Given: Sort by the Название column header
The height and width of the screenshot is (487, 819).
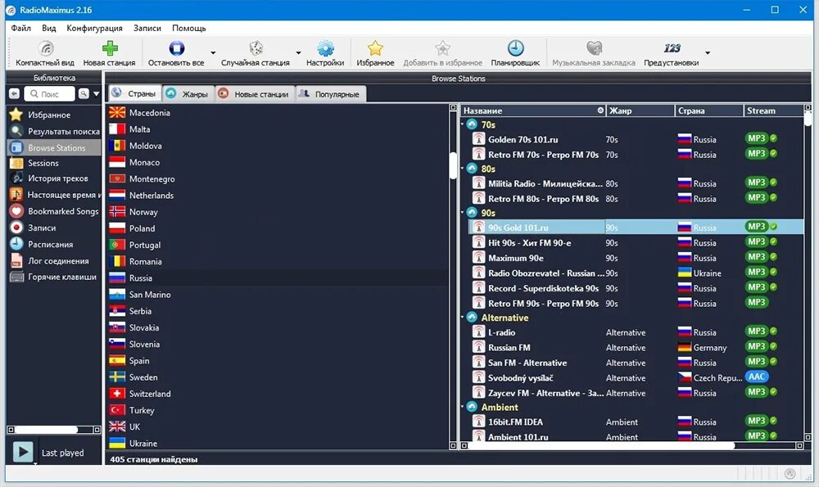Looking at the screenshot, I should (533, 110).
